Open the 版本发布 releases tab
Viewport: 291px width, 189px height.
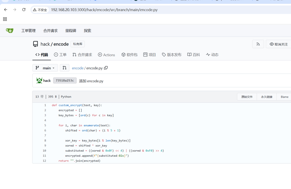(172, 55)
